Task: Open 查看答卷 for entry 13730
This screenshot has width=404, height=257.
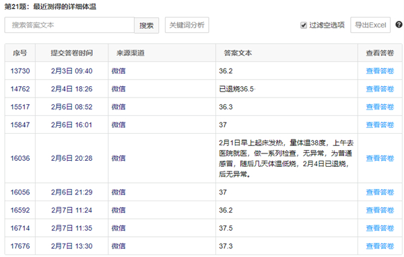Action: [x=380, y=71]
